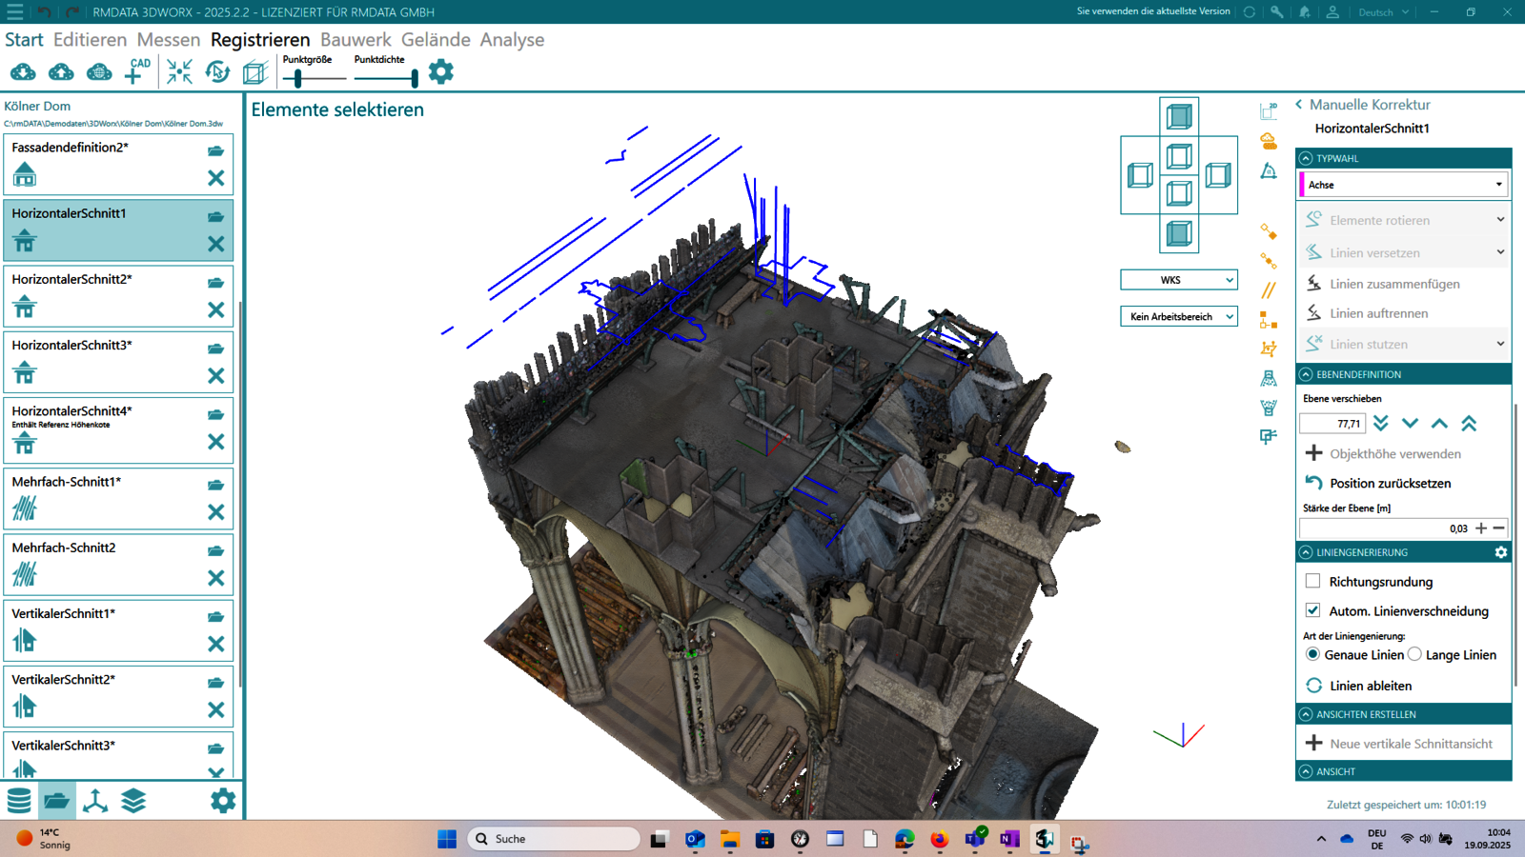Image resolution: width=1525 pixels, height=857 pixels.
Task: Click the Ebene verschieben value field
Action: click(x=1332, y=424)
